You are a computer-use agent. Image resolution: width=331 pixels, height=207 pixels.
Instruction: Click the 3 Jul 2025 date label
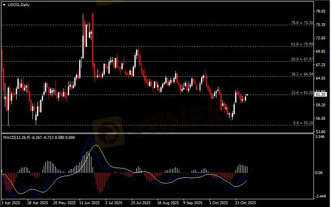coord(114,203)
